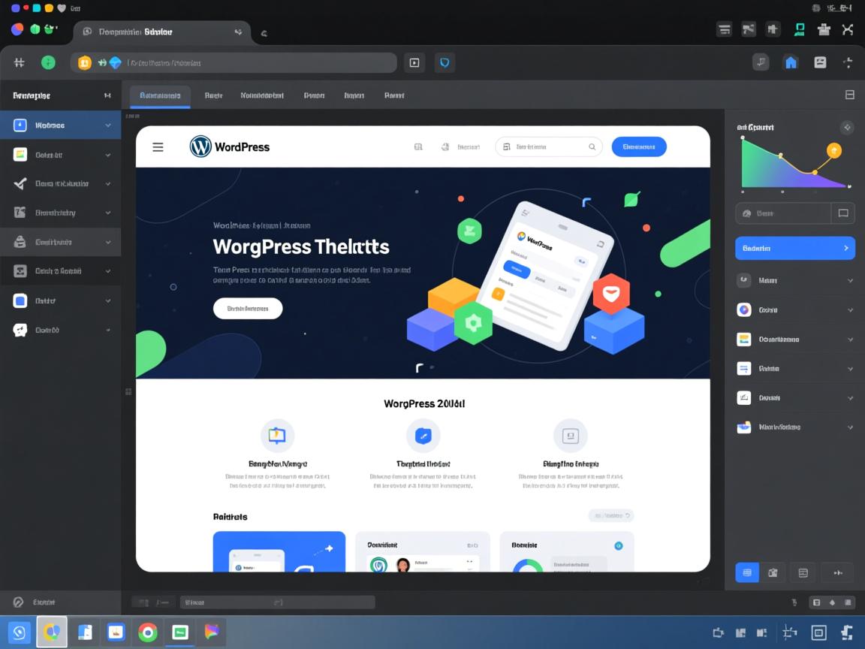Click the blue shield icon next to the address bar
Screen dimensions: 865x649
pos(445,63)
